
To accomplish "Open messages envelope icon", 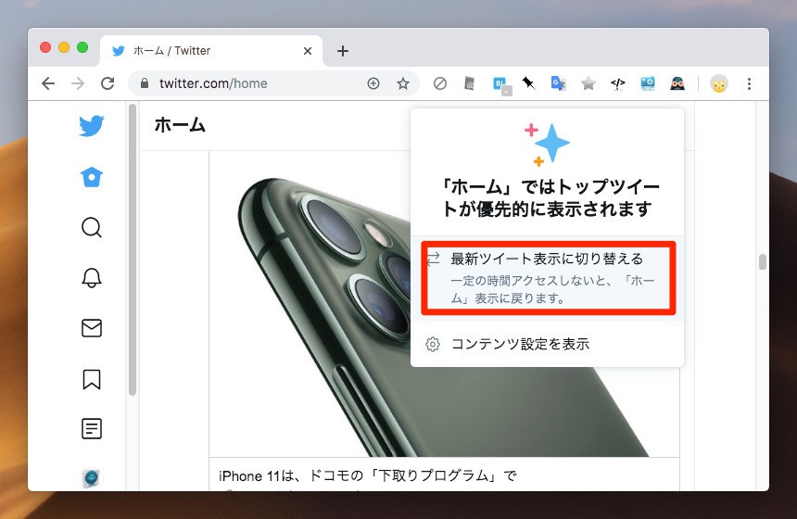I will (x=92, y=328).
